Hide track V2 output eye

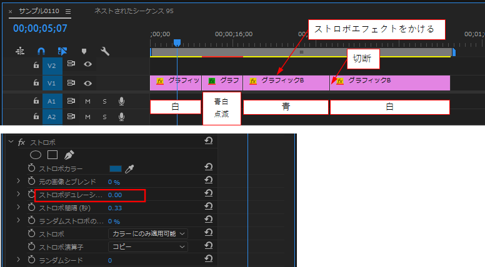click(88, 64)
